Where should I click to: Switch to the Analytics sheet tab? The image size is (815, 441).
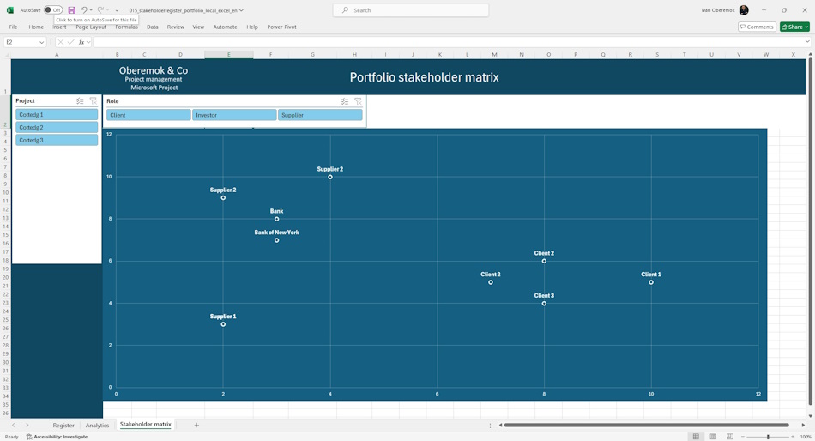[x=97, y=425]
